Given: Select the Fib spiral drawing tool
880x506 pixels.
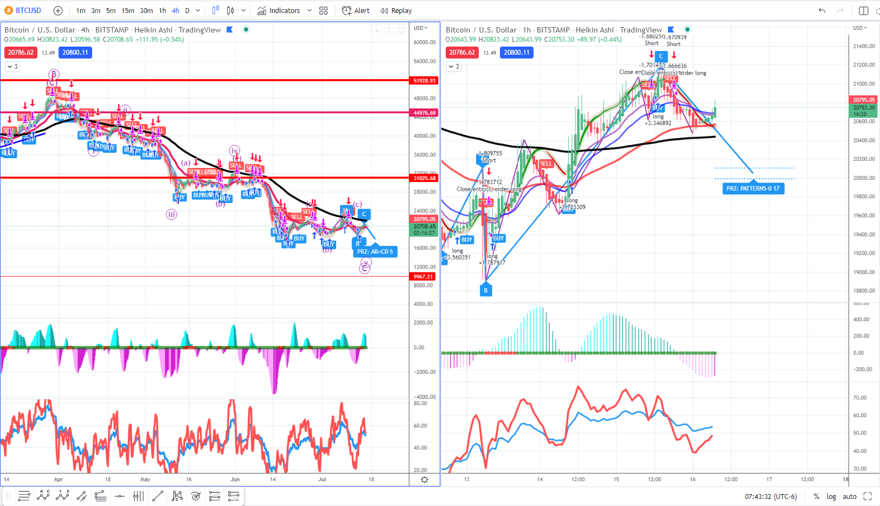Looking at the screenshot, I should point(196,496).
